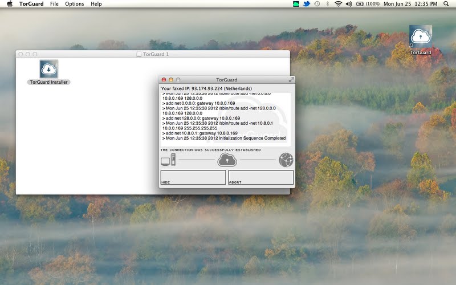The image size is (456, 285).
Task: Click the globe internet icon
Action: pyautogui.click(x=286, y=160)
